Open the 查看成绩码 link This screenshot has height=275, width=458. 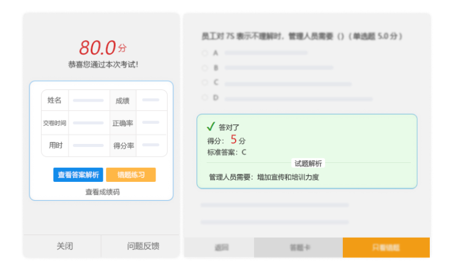click(102, 192)
